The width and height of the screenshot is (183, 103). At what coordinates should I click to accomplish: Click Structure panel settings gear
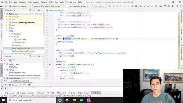pyautogui.click(x=39, y=56)
